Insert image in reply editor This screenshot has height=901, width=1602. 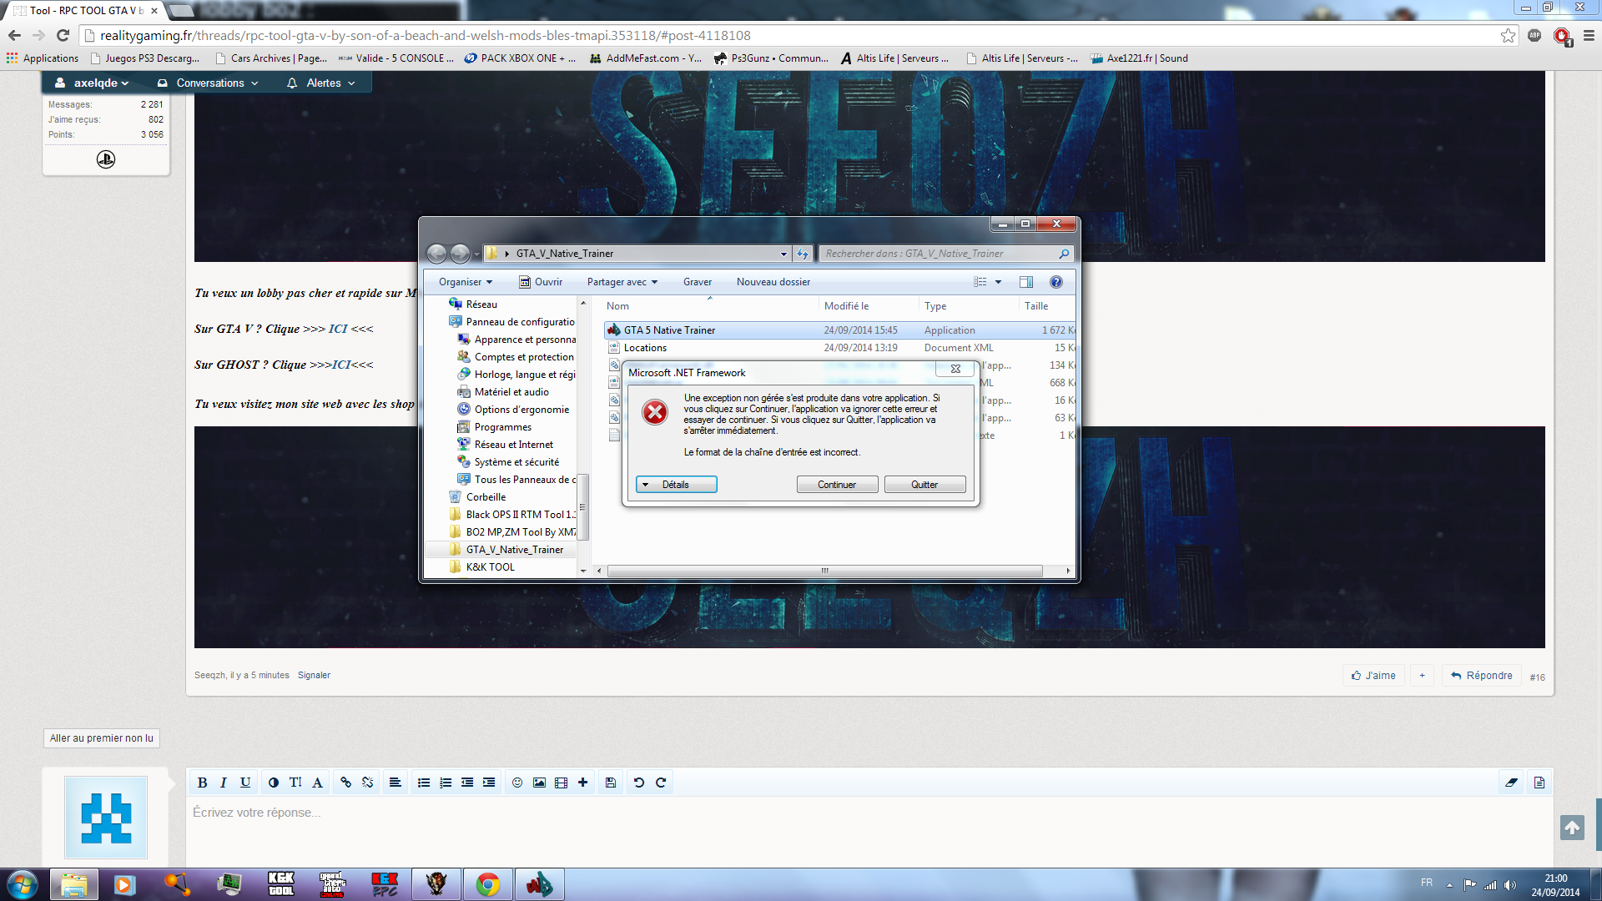tap(539, 783)
